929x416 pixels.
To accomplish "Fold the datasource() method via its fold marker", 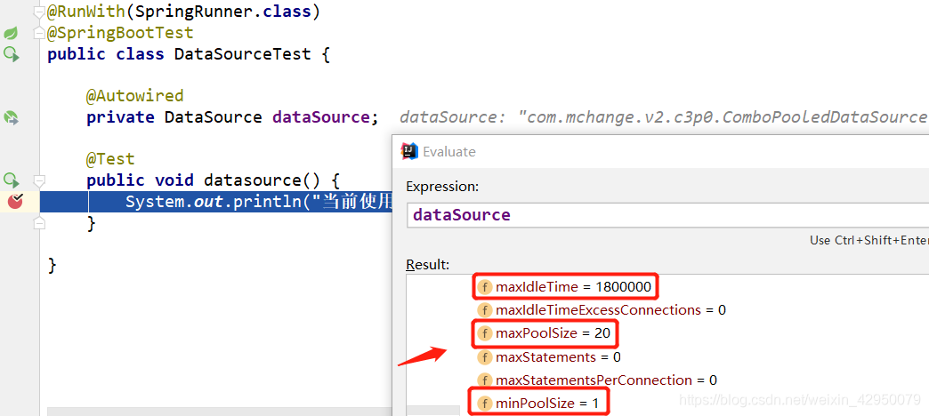I will [39, 180].
